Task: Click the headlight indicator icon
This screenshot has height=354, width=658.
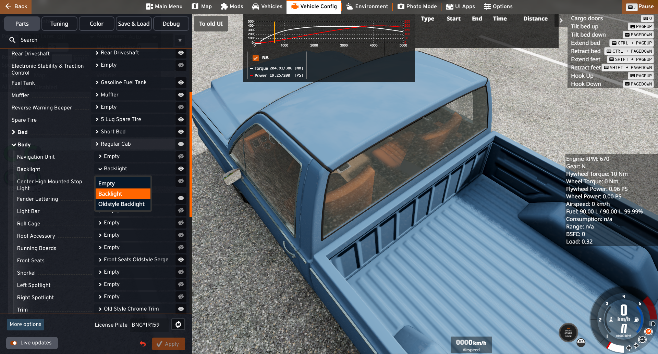Action: (x=652, y=324)
